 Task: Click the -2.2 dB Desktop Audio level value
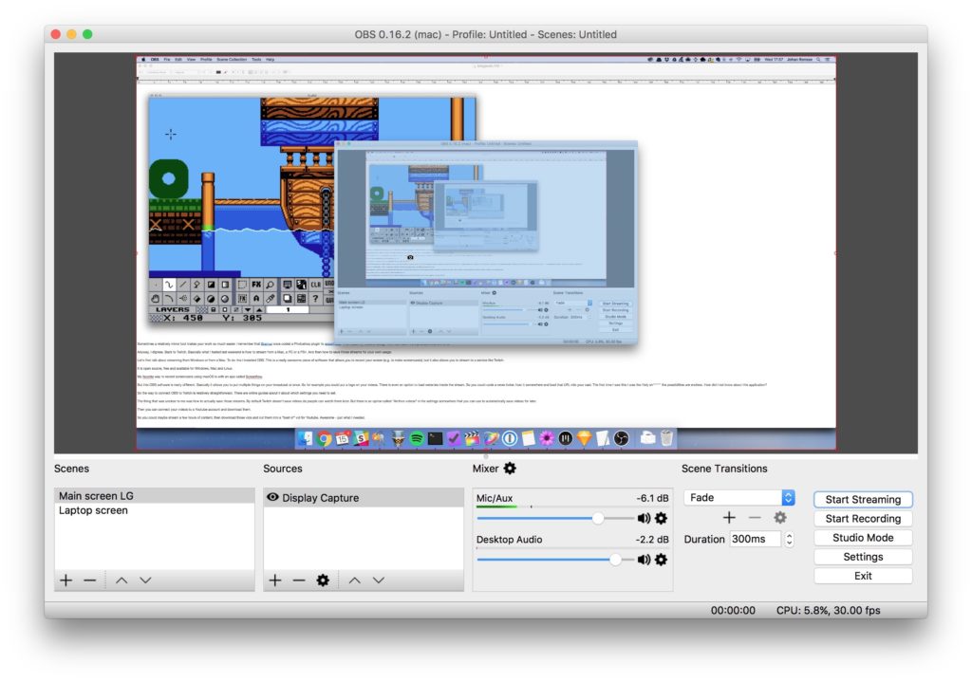coord(652,540)
